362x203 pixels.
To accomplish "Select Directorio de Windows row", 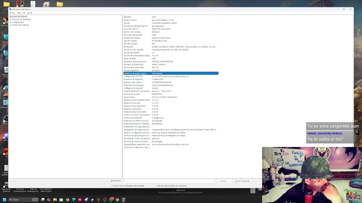I will 171,79.
